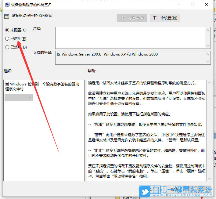
Task: Click the 注释: label
Action: [x=37, y=29]
